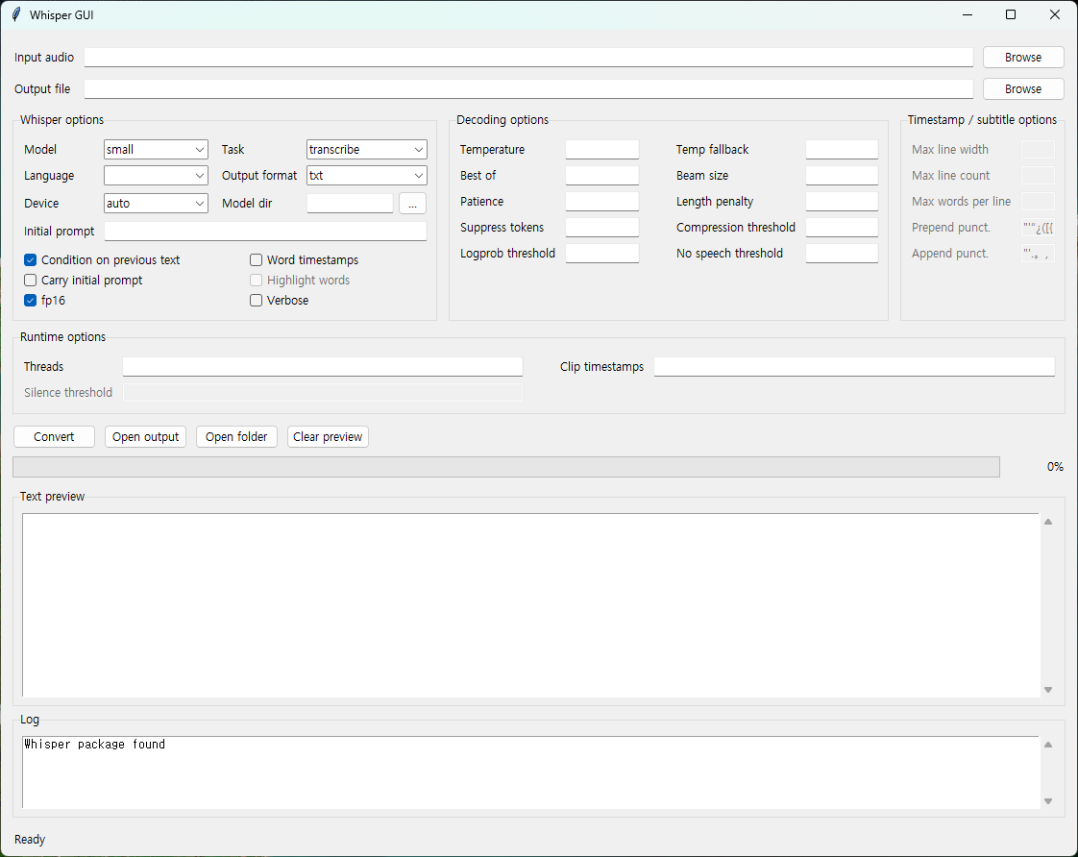The width and height of the screenshot is (1078, 857).
Task: Click the Patience input field
Action: coord(602,202)
